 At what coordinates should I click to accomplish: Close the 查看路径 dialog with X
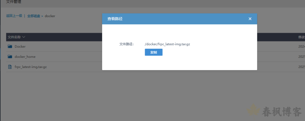click(x=250, y=19)
